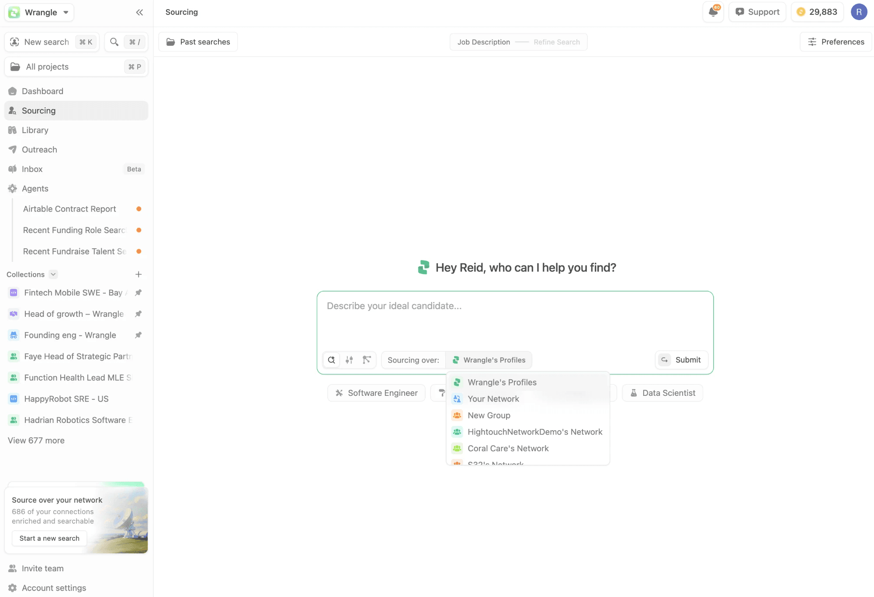The image size is (874, 597).
Task: Click the flow-path icon in prompt box
Action: pyautogui.click(x=367, y=360)
